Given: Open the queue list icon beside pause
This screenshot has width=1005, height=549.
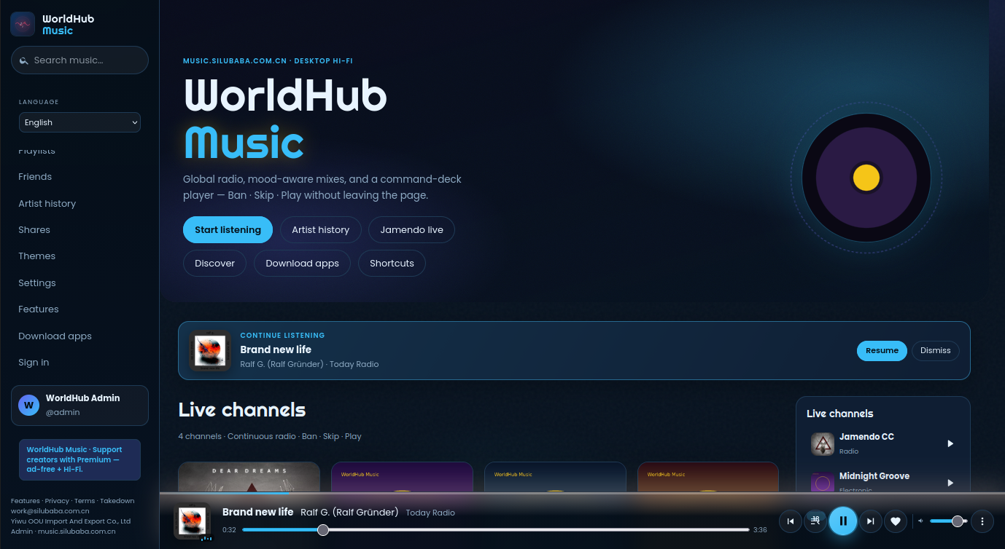Looking at the screenshot, I should tap(815, 521).
